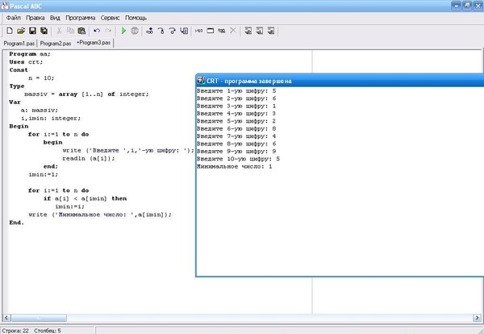Save the current file with floppy icon
The height and width of the screenshot is (334, 484).
click(32, 31)
